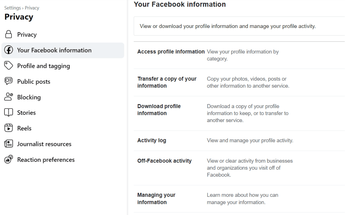Click the Blocking people icon
Image resolution: width=345 pixels, height=215 pixels.
point(9,97)
